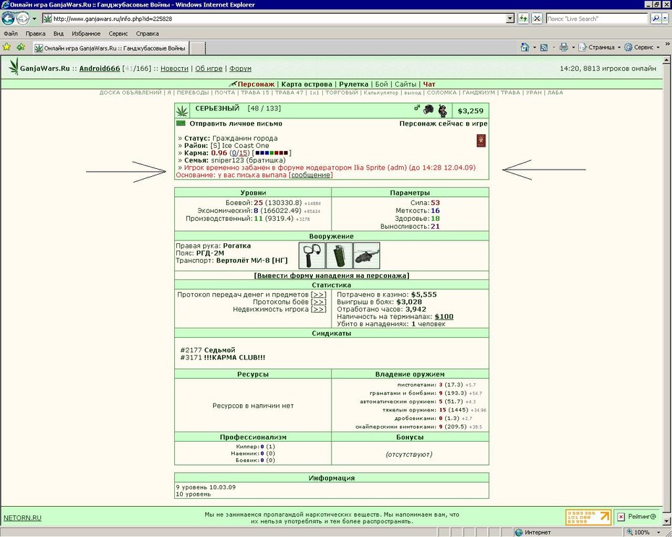Click the green mail envelope icon
672x537 pixels.
pos(181,123)
